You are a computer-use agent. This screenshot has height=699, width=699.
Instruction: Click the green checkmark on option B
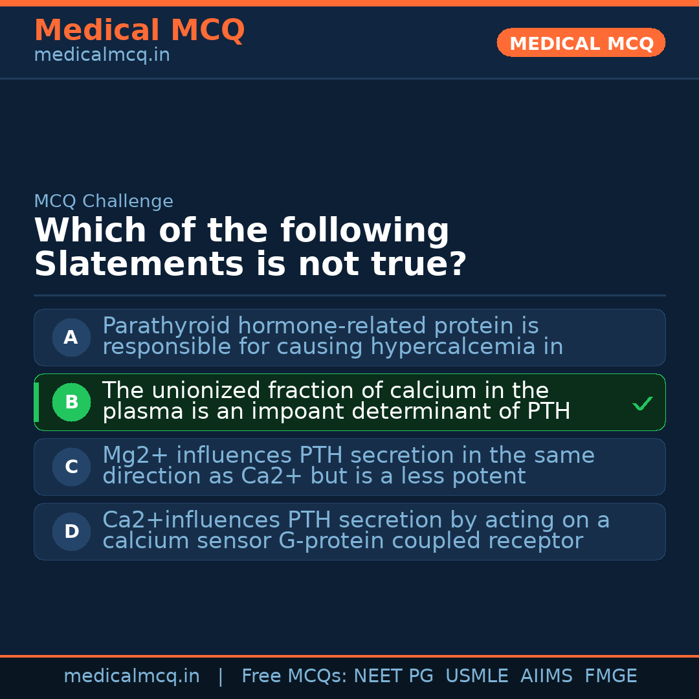[x=642, y=403]
